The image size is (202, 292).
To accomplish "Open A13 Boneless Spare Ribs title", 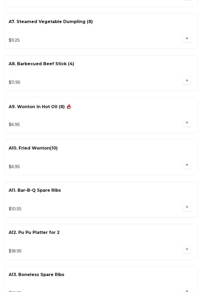I will [x=36, y=275].
